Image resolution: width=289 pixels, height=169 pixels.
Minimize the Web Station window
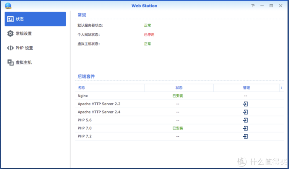coord(262,6)
